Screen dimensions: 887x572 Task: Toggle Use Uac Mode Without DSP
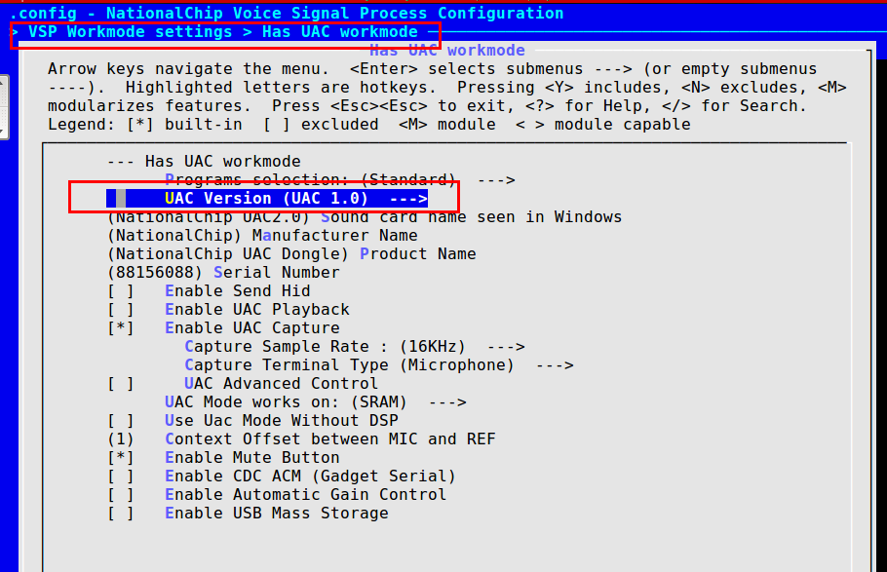tap(121, 420)
